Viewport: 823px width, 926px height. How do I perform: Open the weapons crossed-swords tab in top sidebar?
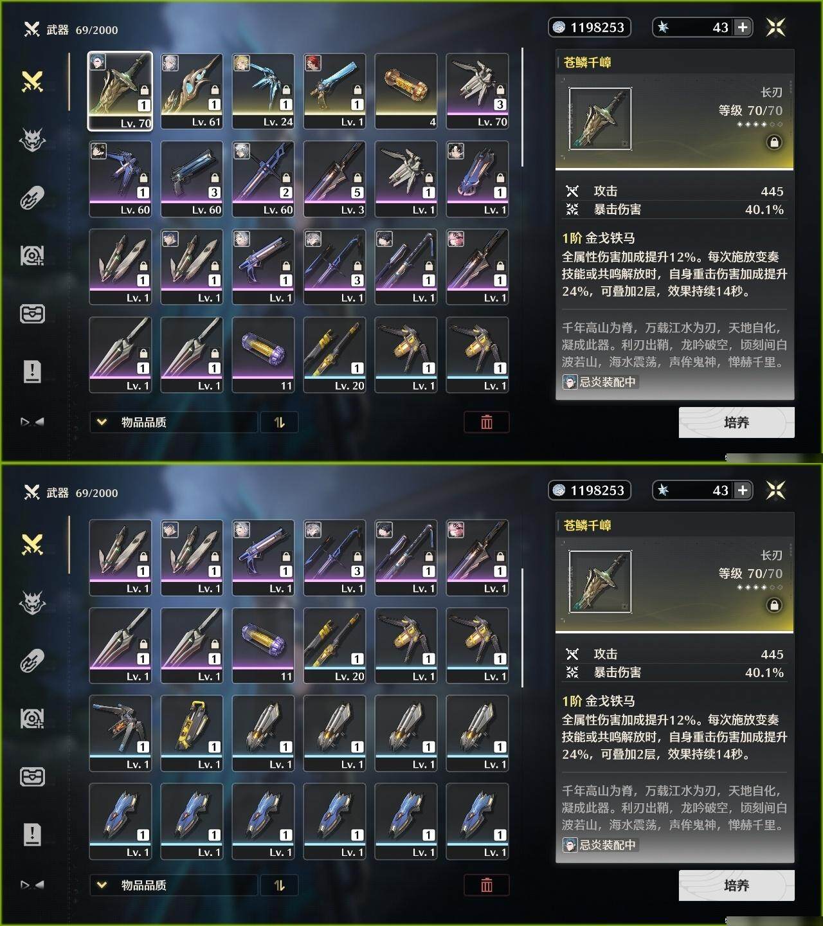tap(32, 81)
